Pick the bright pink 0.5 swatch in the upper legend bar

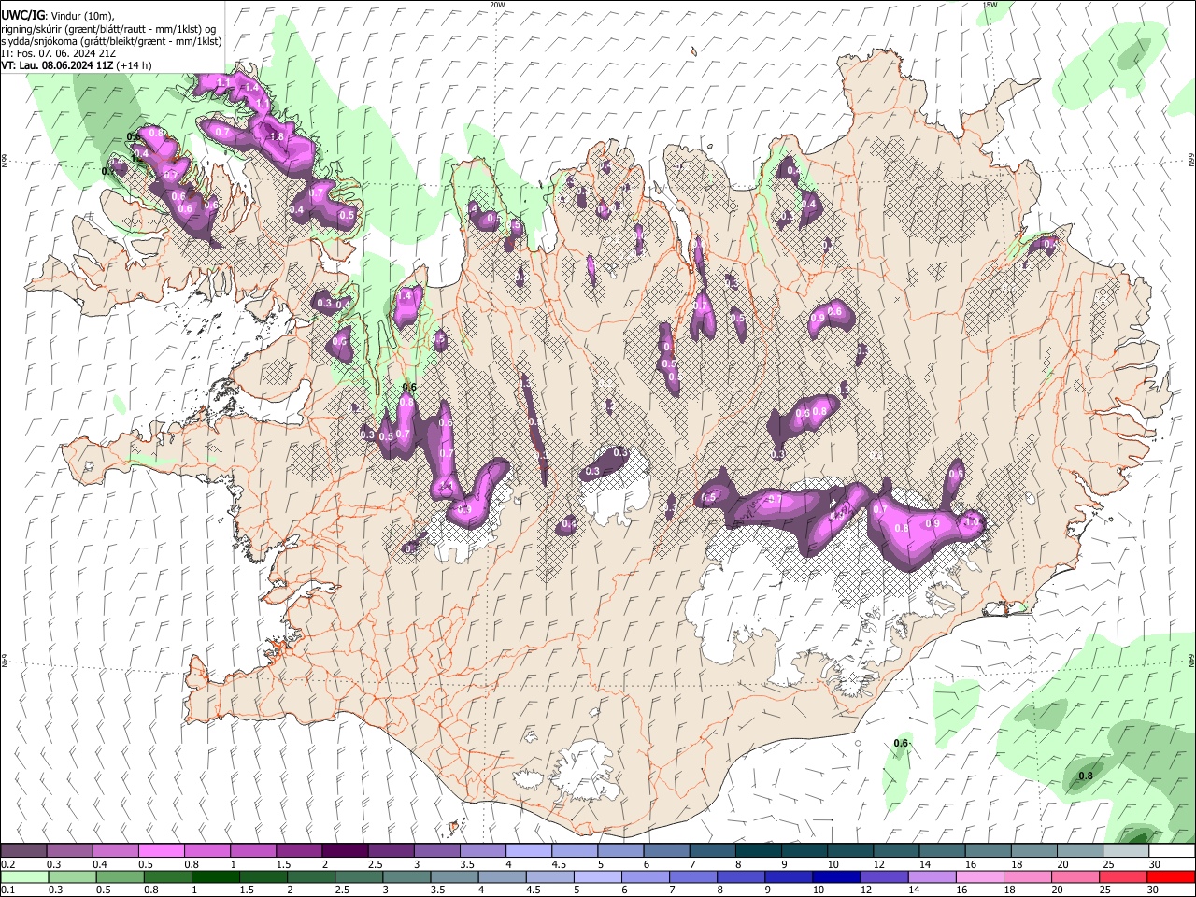[161, 851]
